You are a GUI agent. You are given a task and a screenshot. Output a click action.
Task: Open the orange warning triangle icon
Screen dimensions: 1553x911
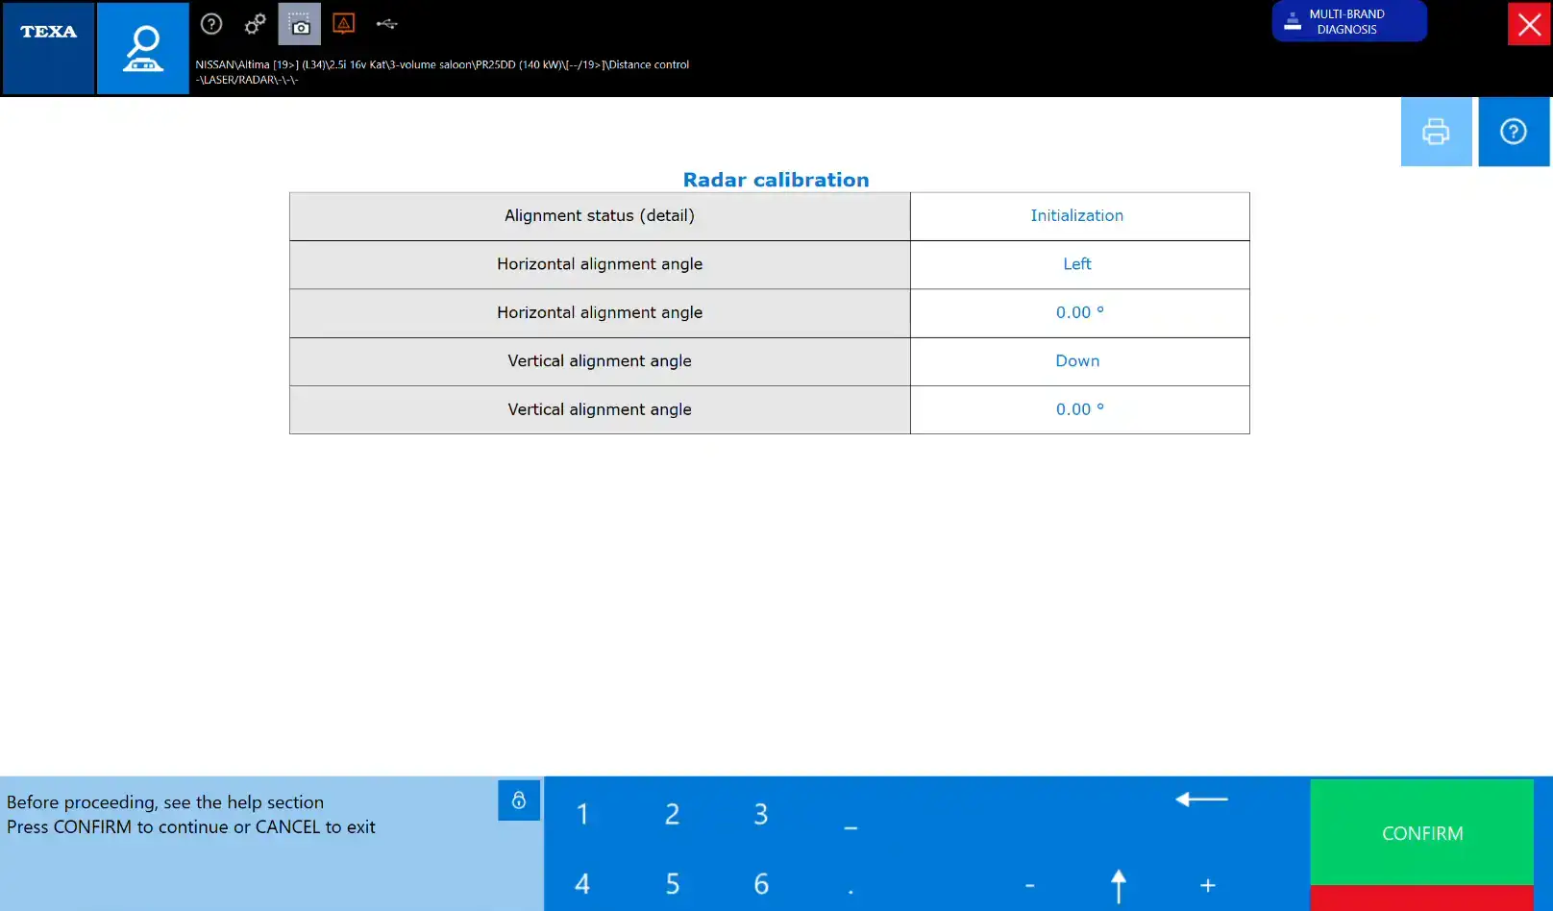(344, 24)
